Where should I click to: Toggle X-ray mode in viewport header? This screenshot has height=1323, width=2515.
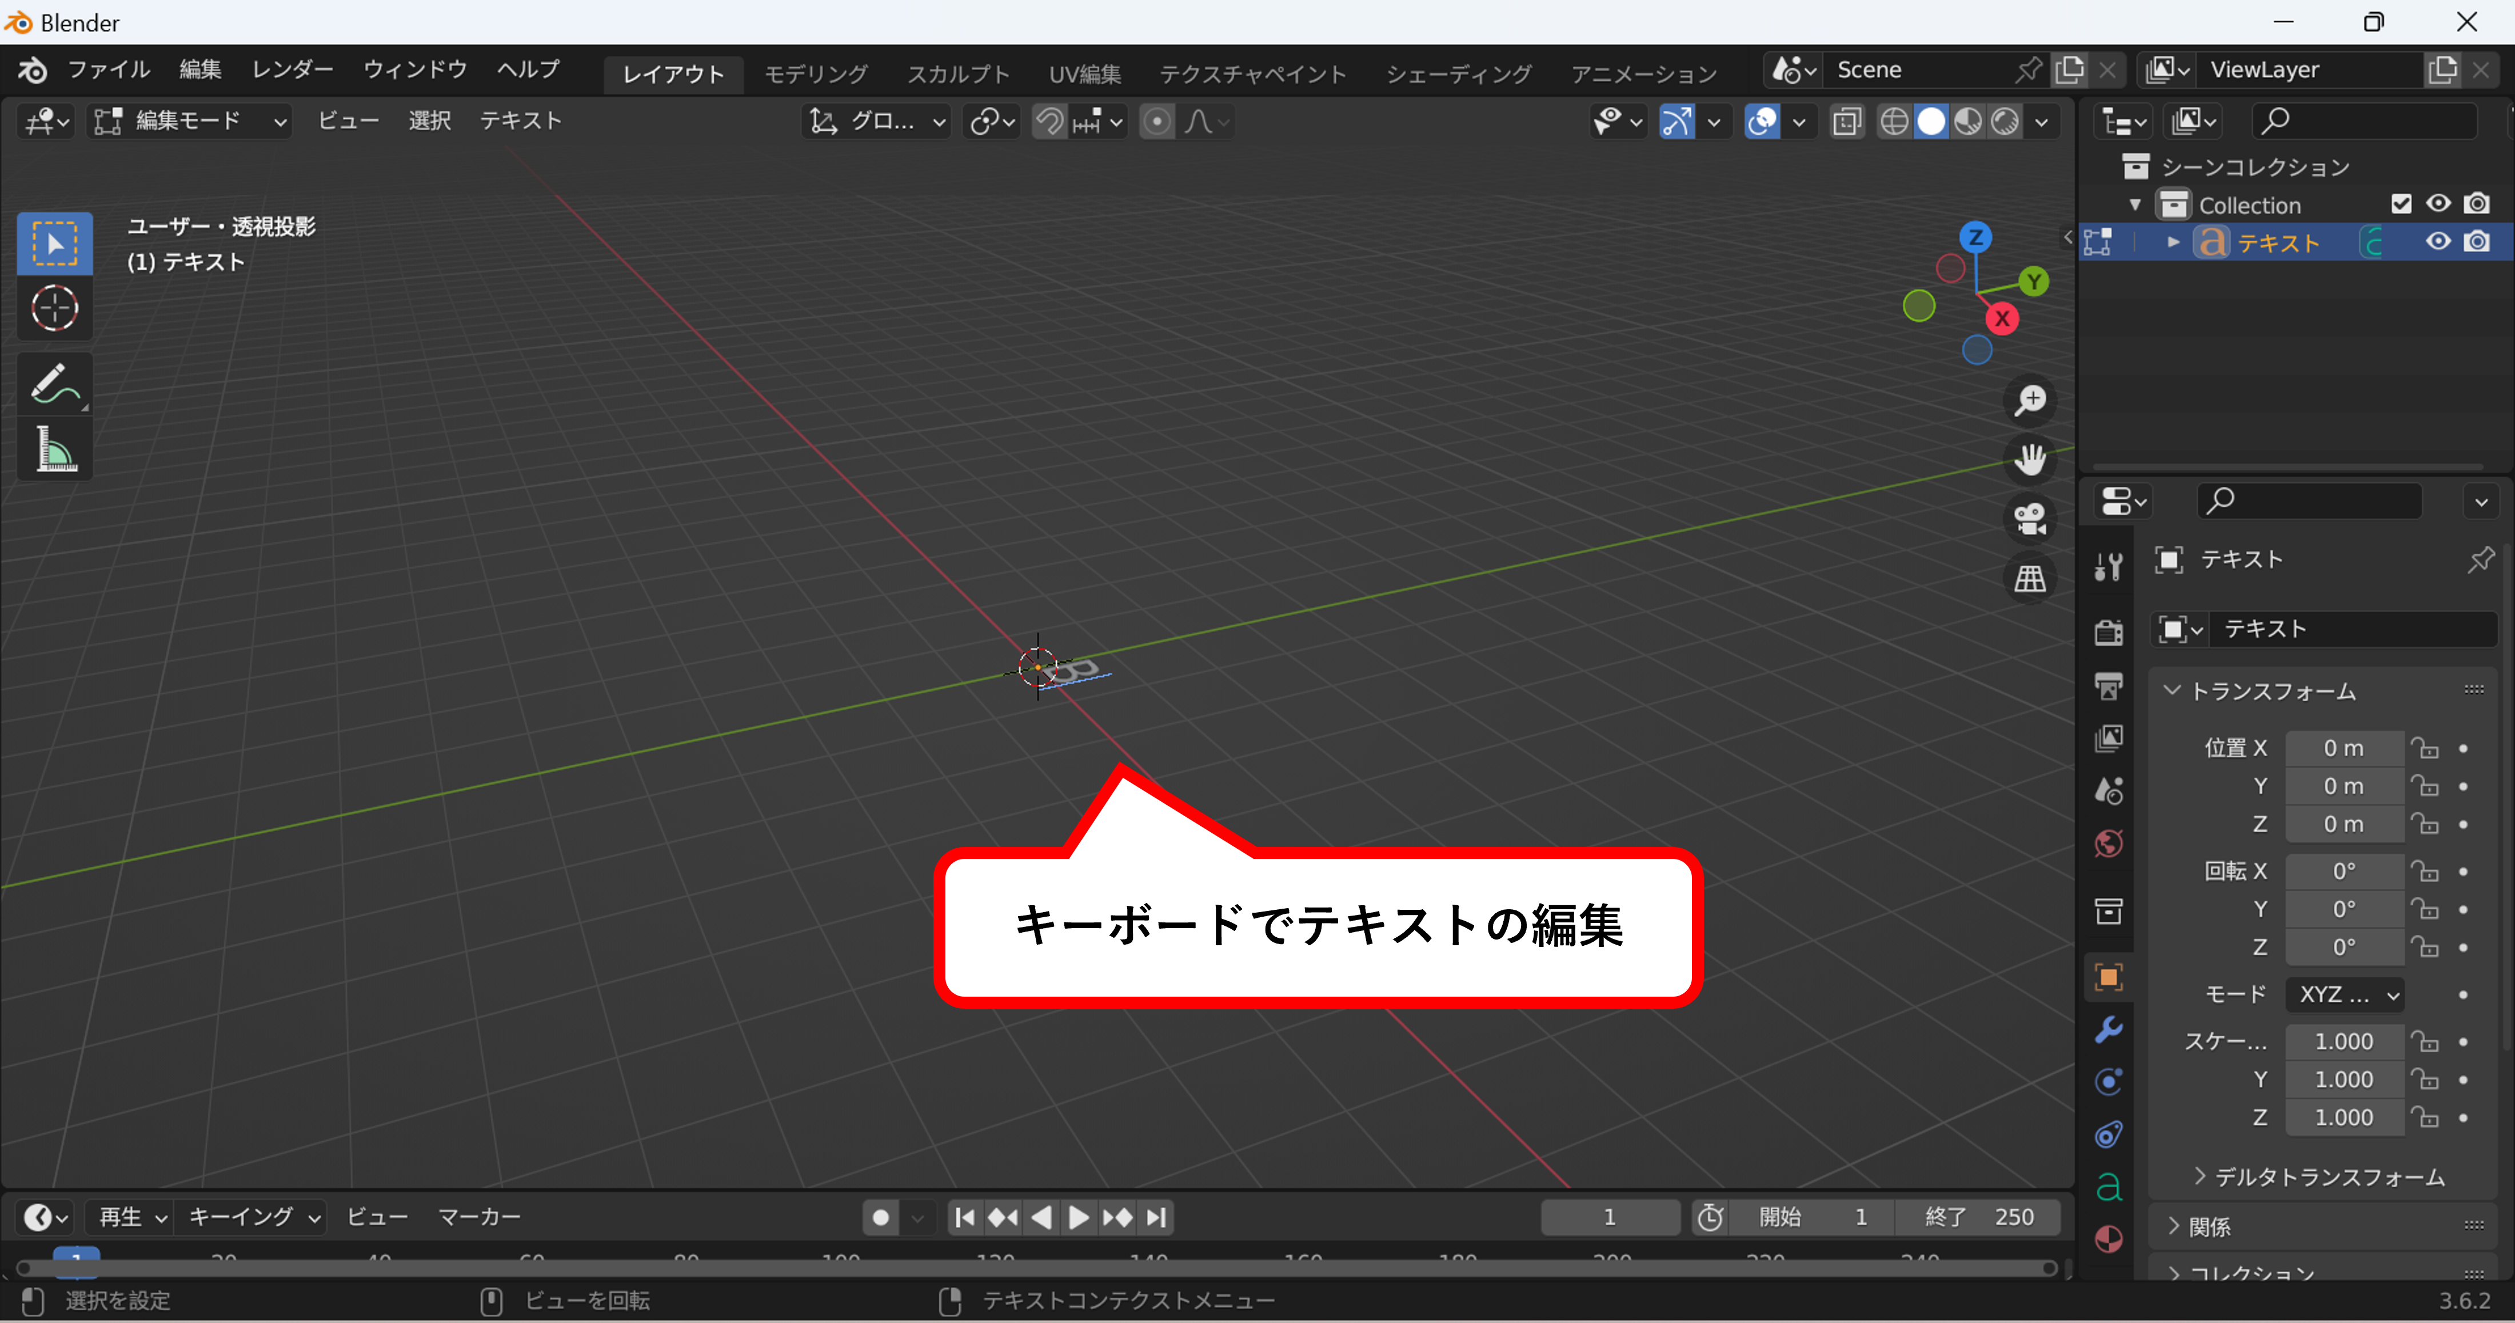click(x=1846, y=121)
